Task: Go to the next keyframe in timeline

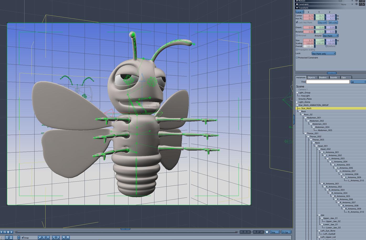Action: tap(11, 232)
